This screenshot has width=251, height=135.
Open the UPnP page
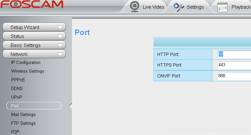pyautogui.click(x=17, y=97)
